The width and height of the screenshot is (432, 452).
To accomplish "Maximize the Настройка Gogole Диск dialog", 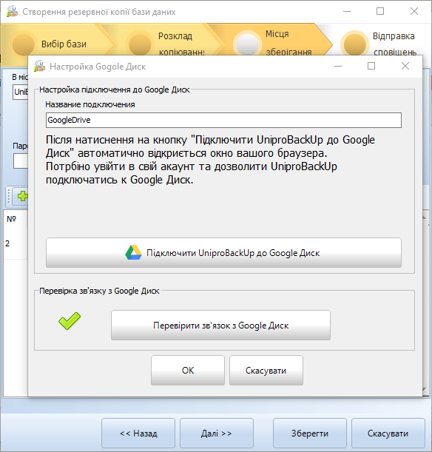I will (371, 66).
